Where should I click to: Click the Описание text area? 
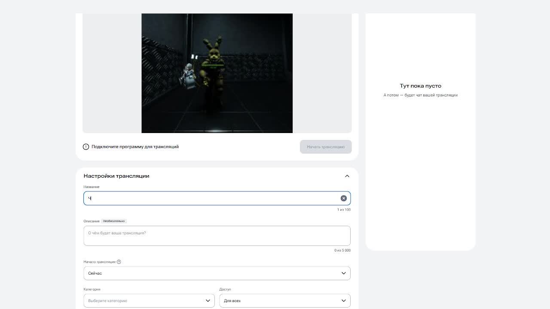tap(217, 236)
